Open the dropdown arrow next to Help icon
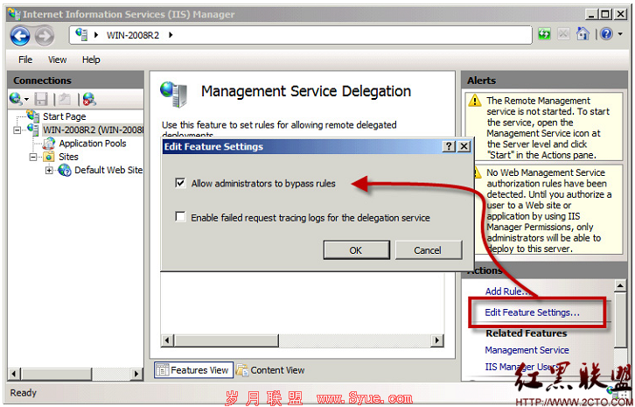This screenshot has width=635, height=407. [x=620, y=34]
